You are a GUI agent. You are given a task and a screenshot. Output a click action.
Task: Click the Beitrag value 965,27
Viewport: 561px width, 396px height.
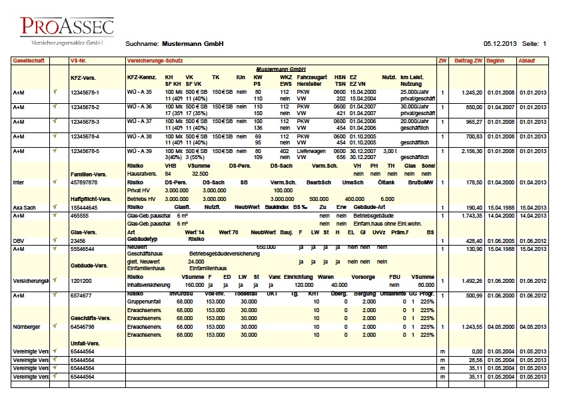474,122
